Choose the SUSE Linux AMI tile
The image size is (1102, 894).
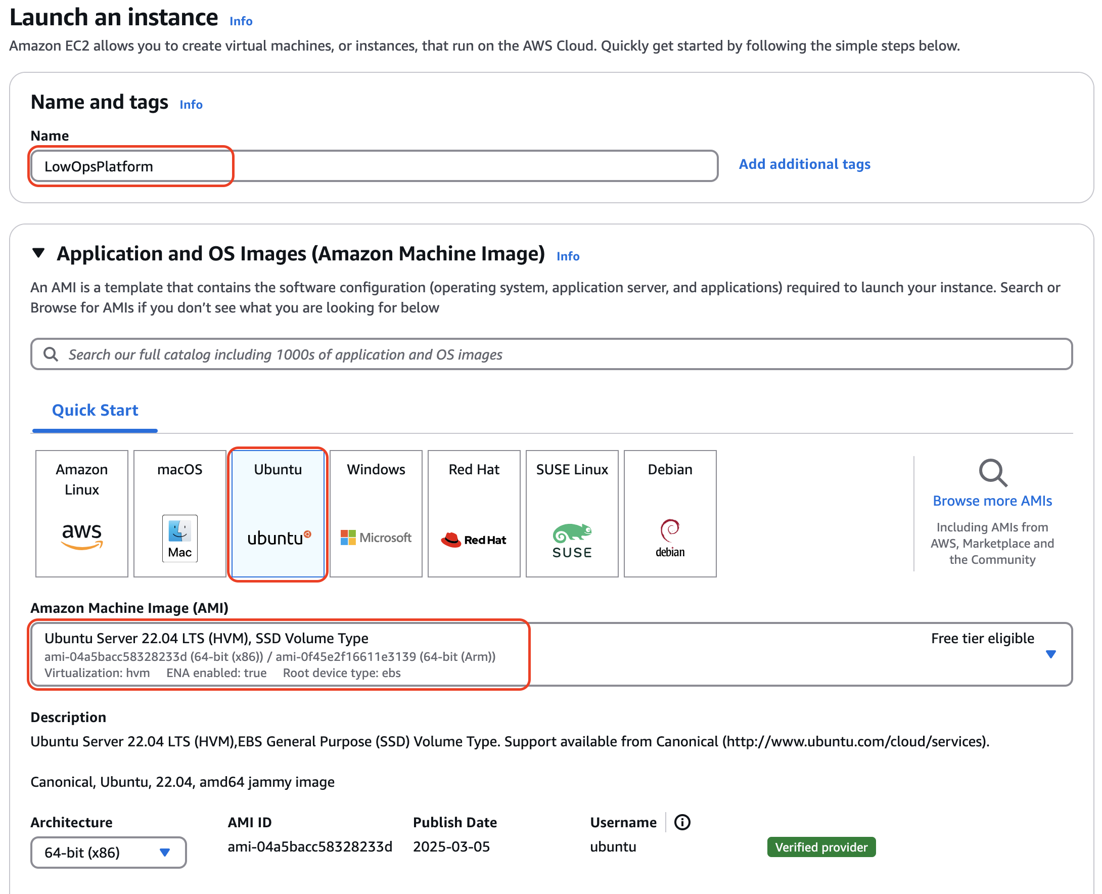tap(572, 513)
